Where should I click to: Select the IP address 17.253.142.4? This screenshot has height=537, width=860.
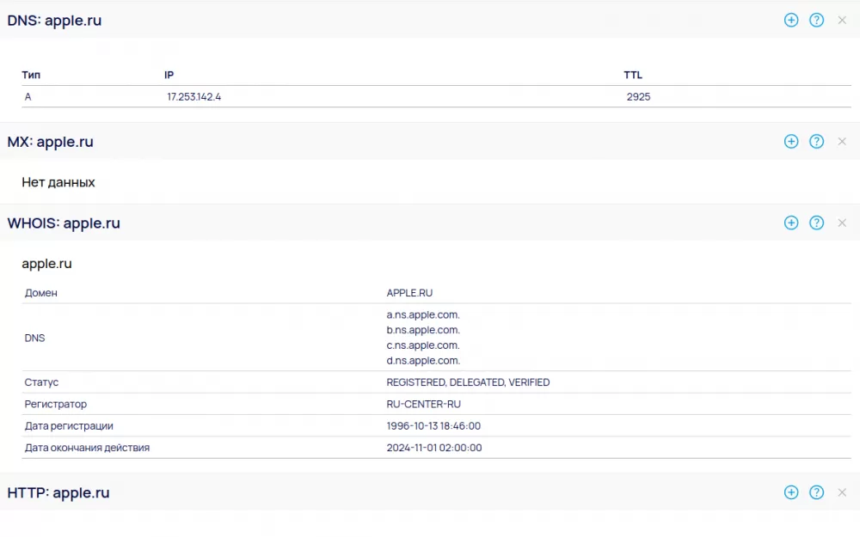[194, 97]
